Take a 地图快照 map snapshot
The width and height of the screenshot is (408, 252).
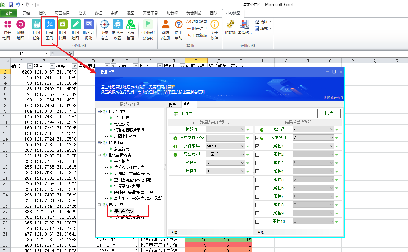click(x=62, y=30)
